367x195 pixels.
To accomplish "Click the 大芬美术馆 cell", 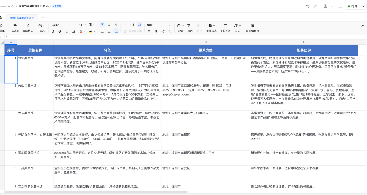I will click(35, 121).
